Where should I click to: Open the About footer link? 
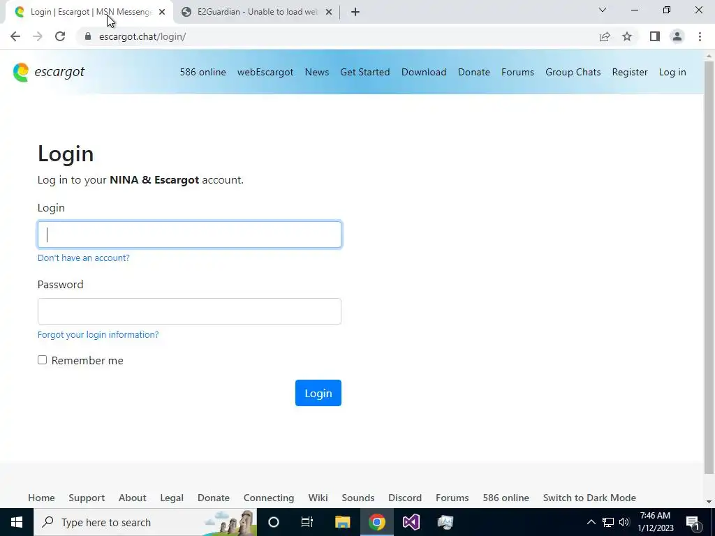point(132,498)
